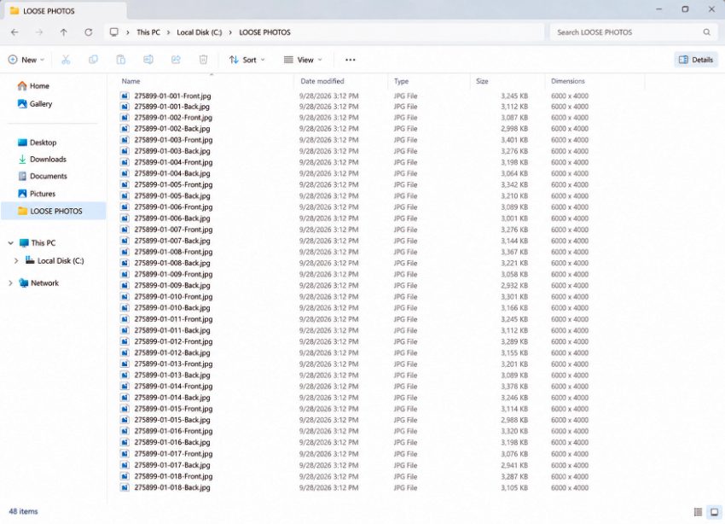Select Local Disk (C:) in navigation pane
Viewport: 725px width, 524px height.
[x=55, y=261]
